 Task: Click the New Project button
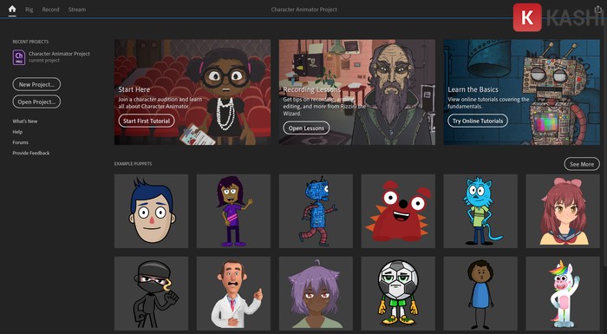tap(36, 84)
